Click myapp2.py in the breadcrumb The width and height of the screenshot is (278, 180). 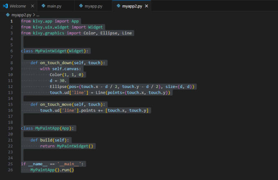(21, 15)
